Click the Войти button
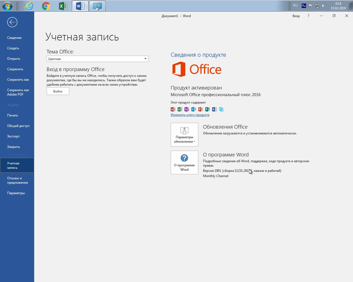 pos(58,91)
